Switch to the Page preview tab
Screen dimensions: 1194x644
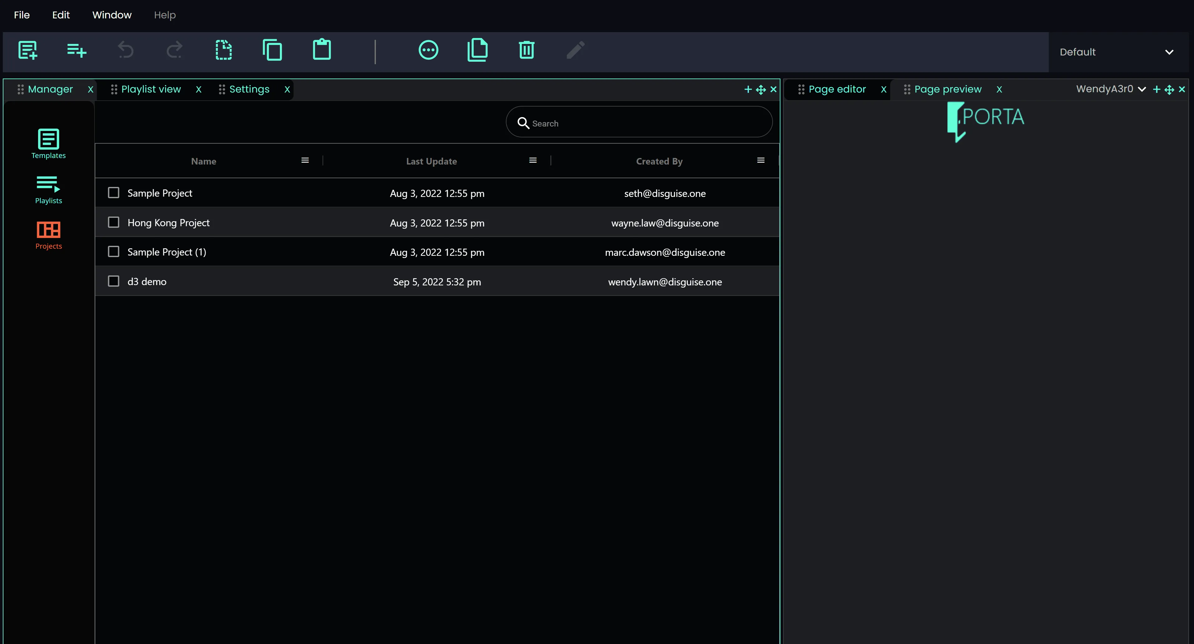point(948,89)
